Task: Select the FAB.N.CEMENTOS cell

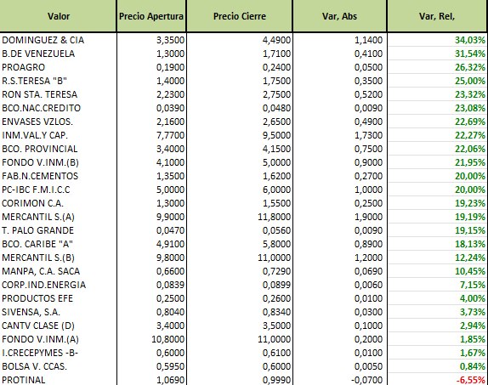Action: (x=58, y=176)
